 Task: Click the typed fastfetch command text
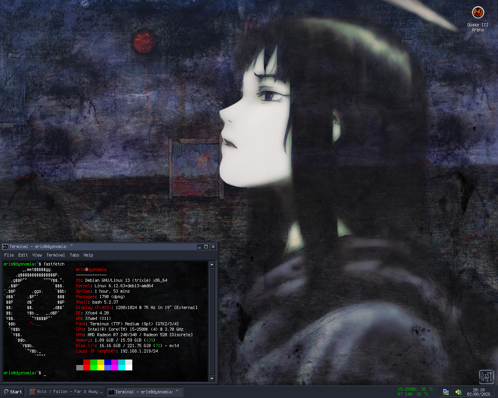[x=54, y=264]
